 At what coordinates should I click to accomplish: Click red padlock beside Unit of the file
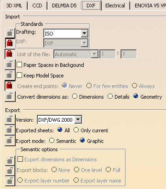(x=10, y=54)
